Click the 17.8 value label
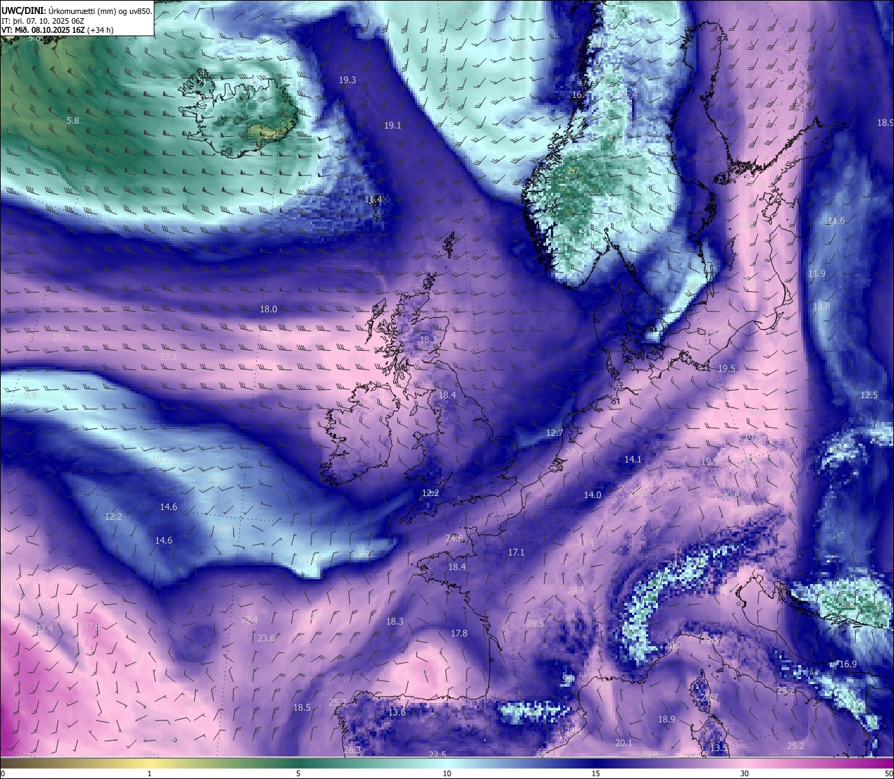This screenshot has width=894, height=779. (459, 634)
